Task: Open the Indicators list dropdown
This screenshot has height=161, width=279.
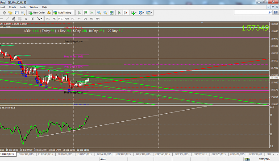Action: 133,12
